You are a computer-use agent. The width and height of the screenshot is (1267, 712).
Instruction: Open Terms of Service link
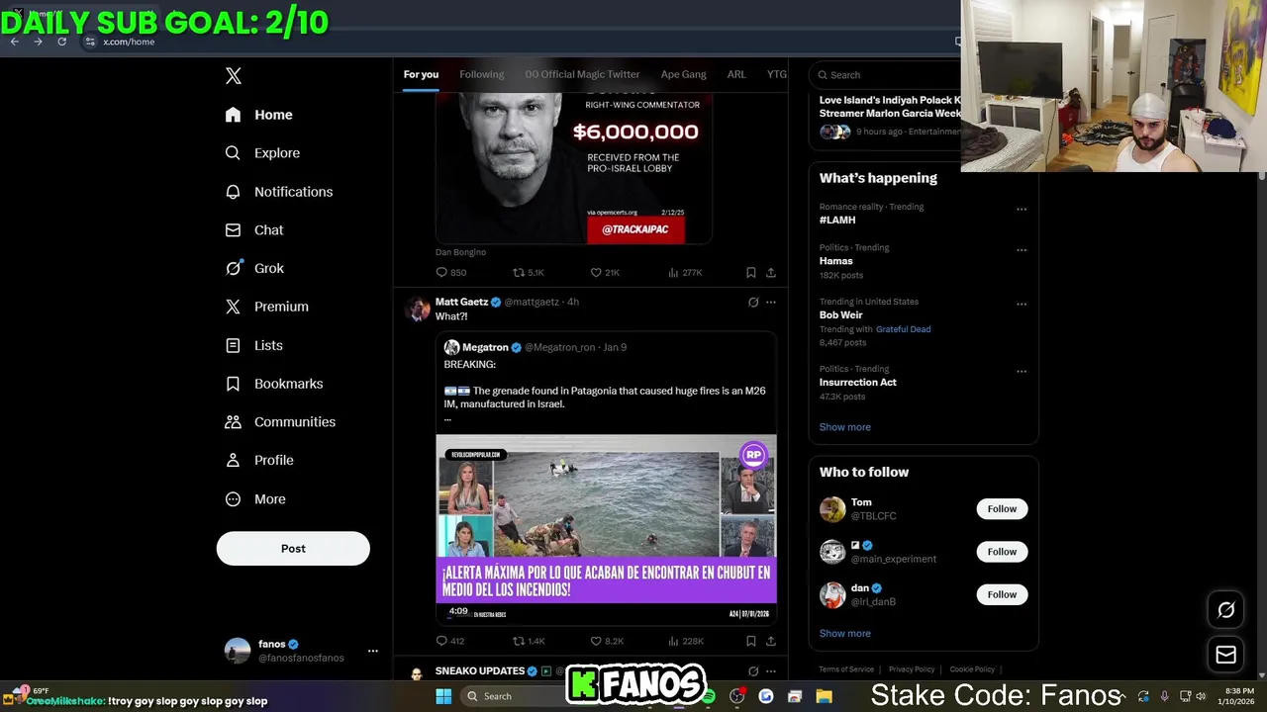846,669
